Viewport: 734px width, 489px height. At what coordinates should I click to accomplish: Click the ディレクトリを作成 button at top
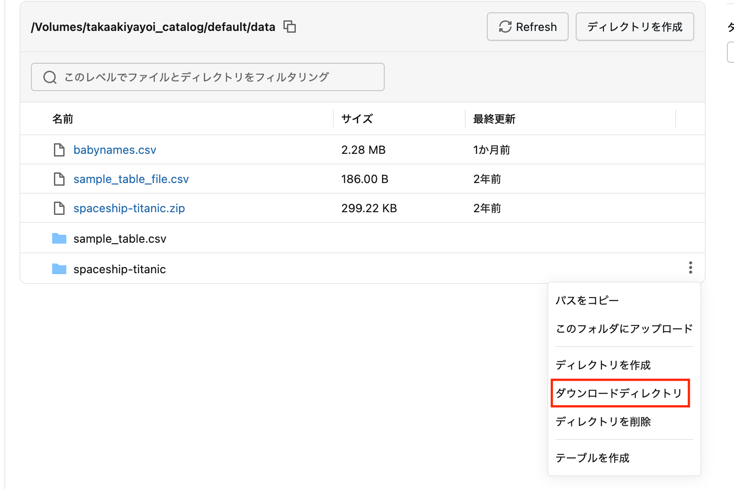pyautogui.click(x=635, y=27)
